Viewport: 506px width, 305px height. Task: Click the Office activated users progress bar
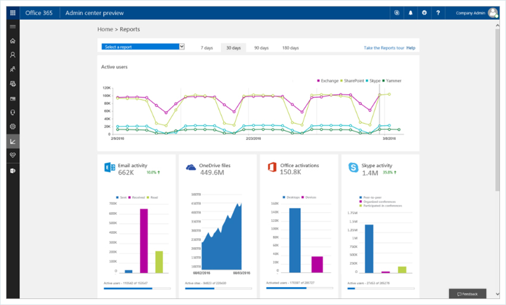299,288
